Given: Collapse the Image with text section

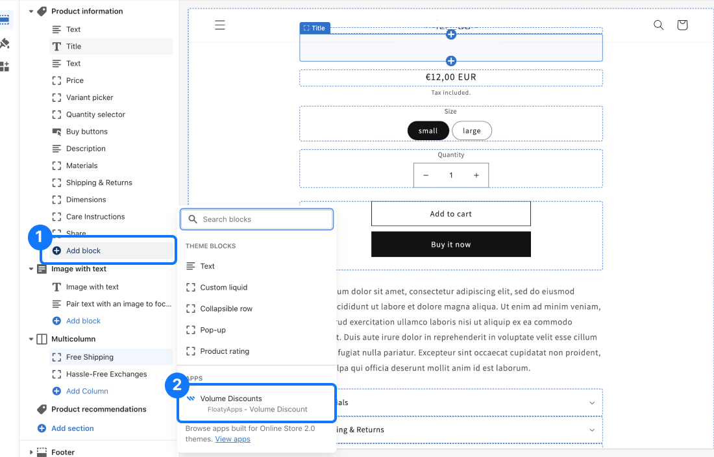Looking at the screenshot, I should coord(31,269).
